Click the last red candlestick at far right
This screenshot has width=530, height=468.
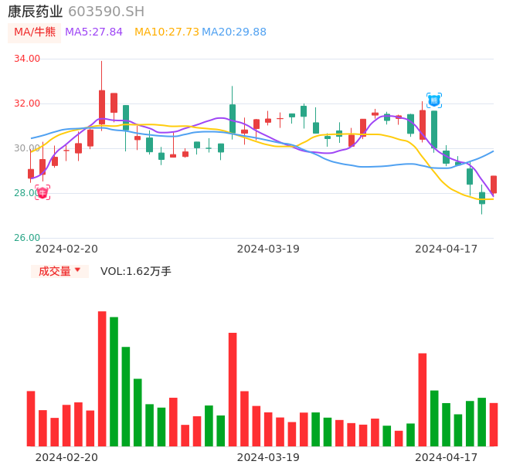coord(494,185)
